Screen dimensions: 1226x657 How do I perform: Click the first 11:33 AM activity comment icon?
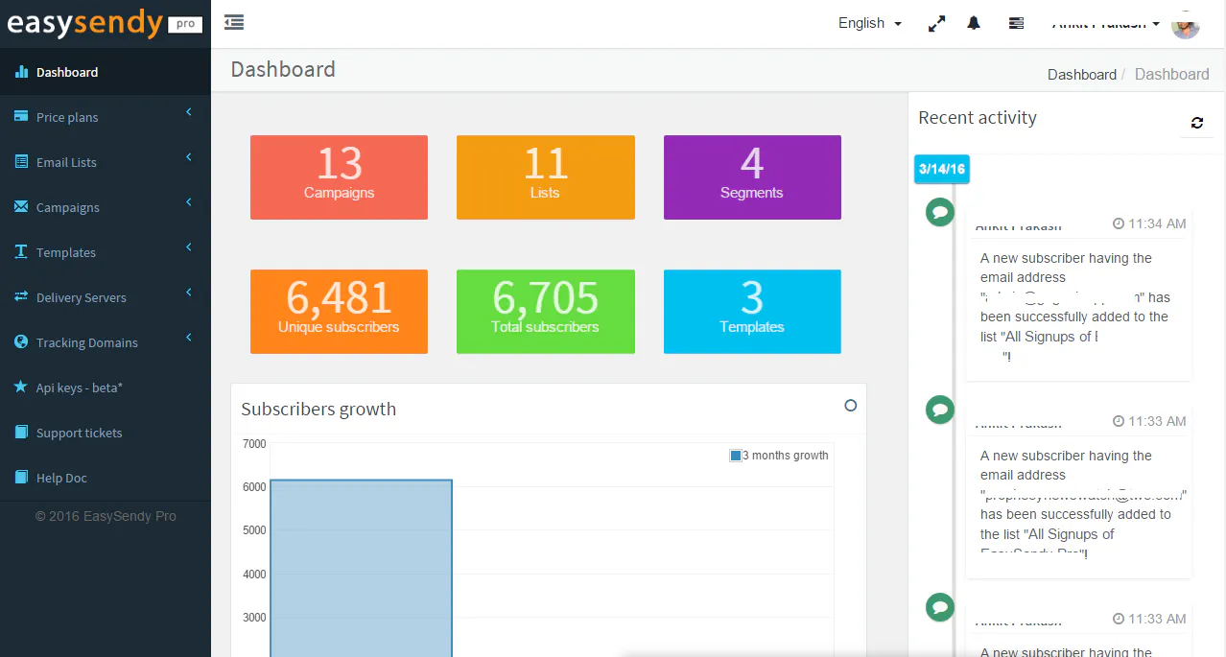click(x=940, y=410)
